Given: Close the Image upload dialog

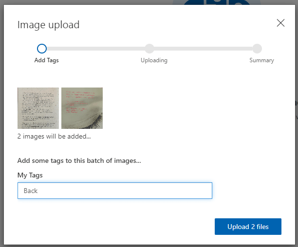Looking at the screenshot, I should [280, 23].
